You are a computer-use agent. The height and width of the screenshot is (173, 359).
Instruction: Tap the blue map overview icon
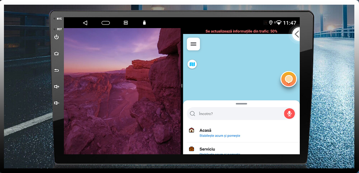(192, 64)
